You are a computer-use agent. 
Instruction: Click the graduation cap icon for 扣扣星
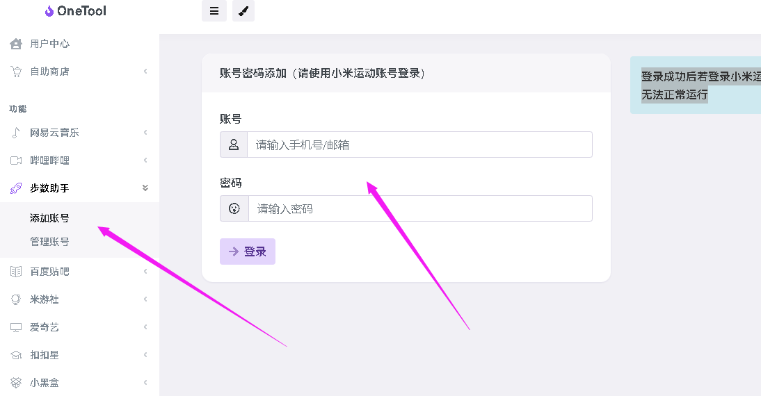(16, 355)
